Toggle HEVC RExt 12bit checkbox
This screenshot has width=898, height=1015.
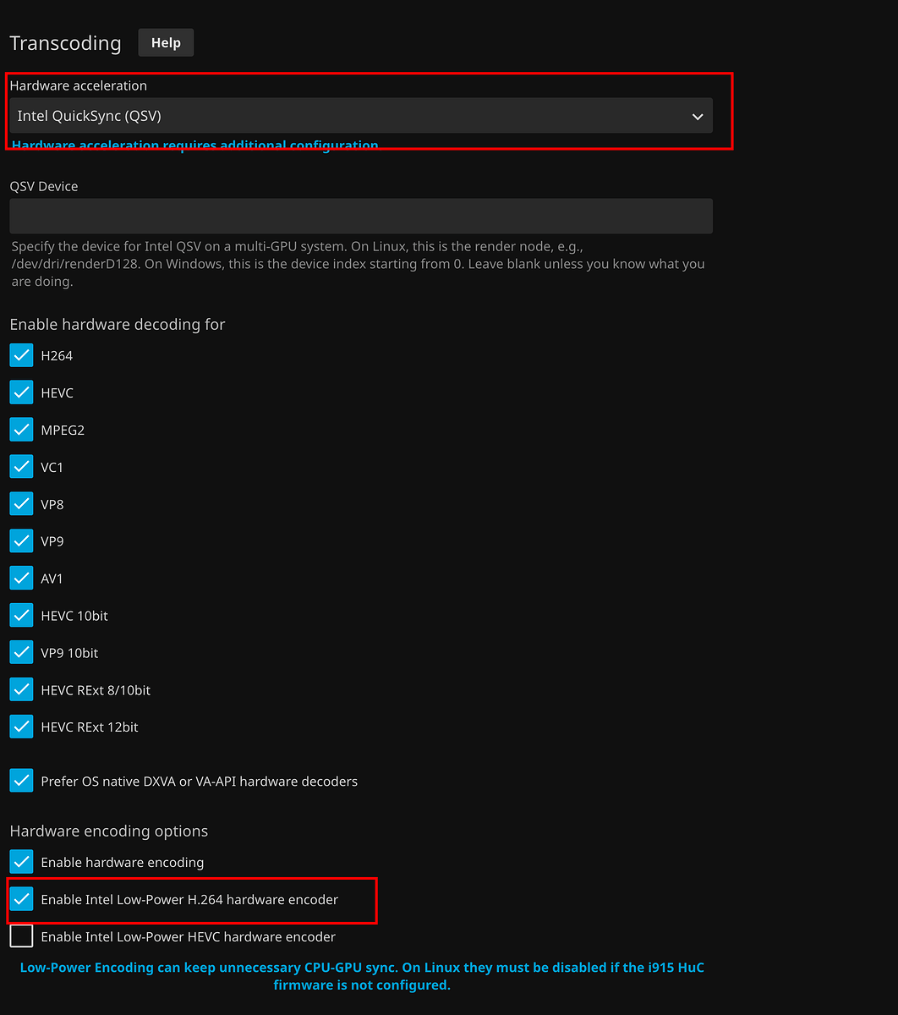(22, 727)
